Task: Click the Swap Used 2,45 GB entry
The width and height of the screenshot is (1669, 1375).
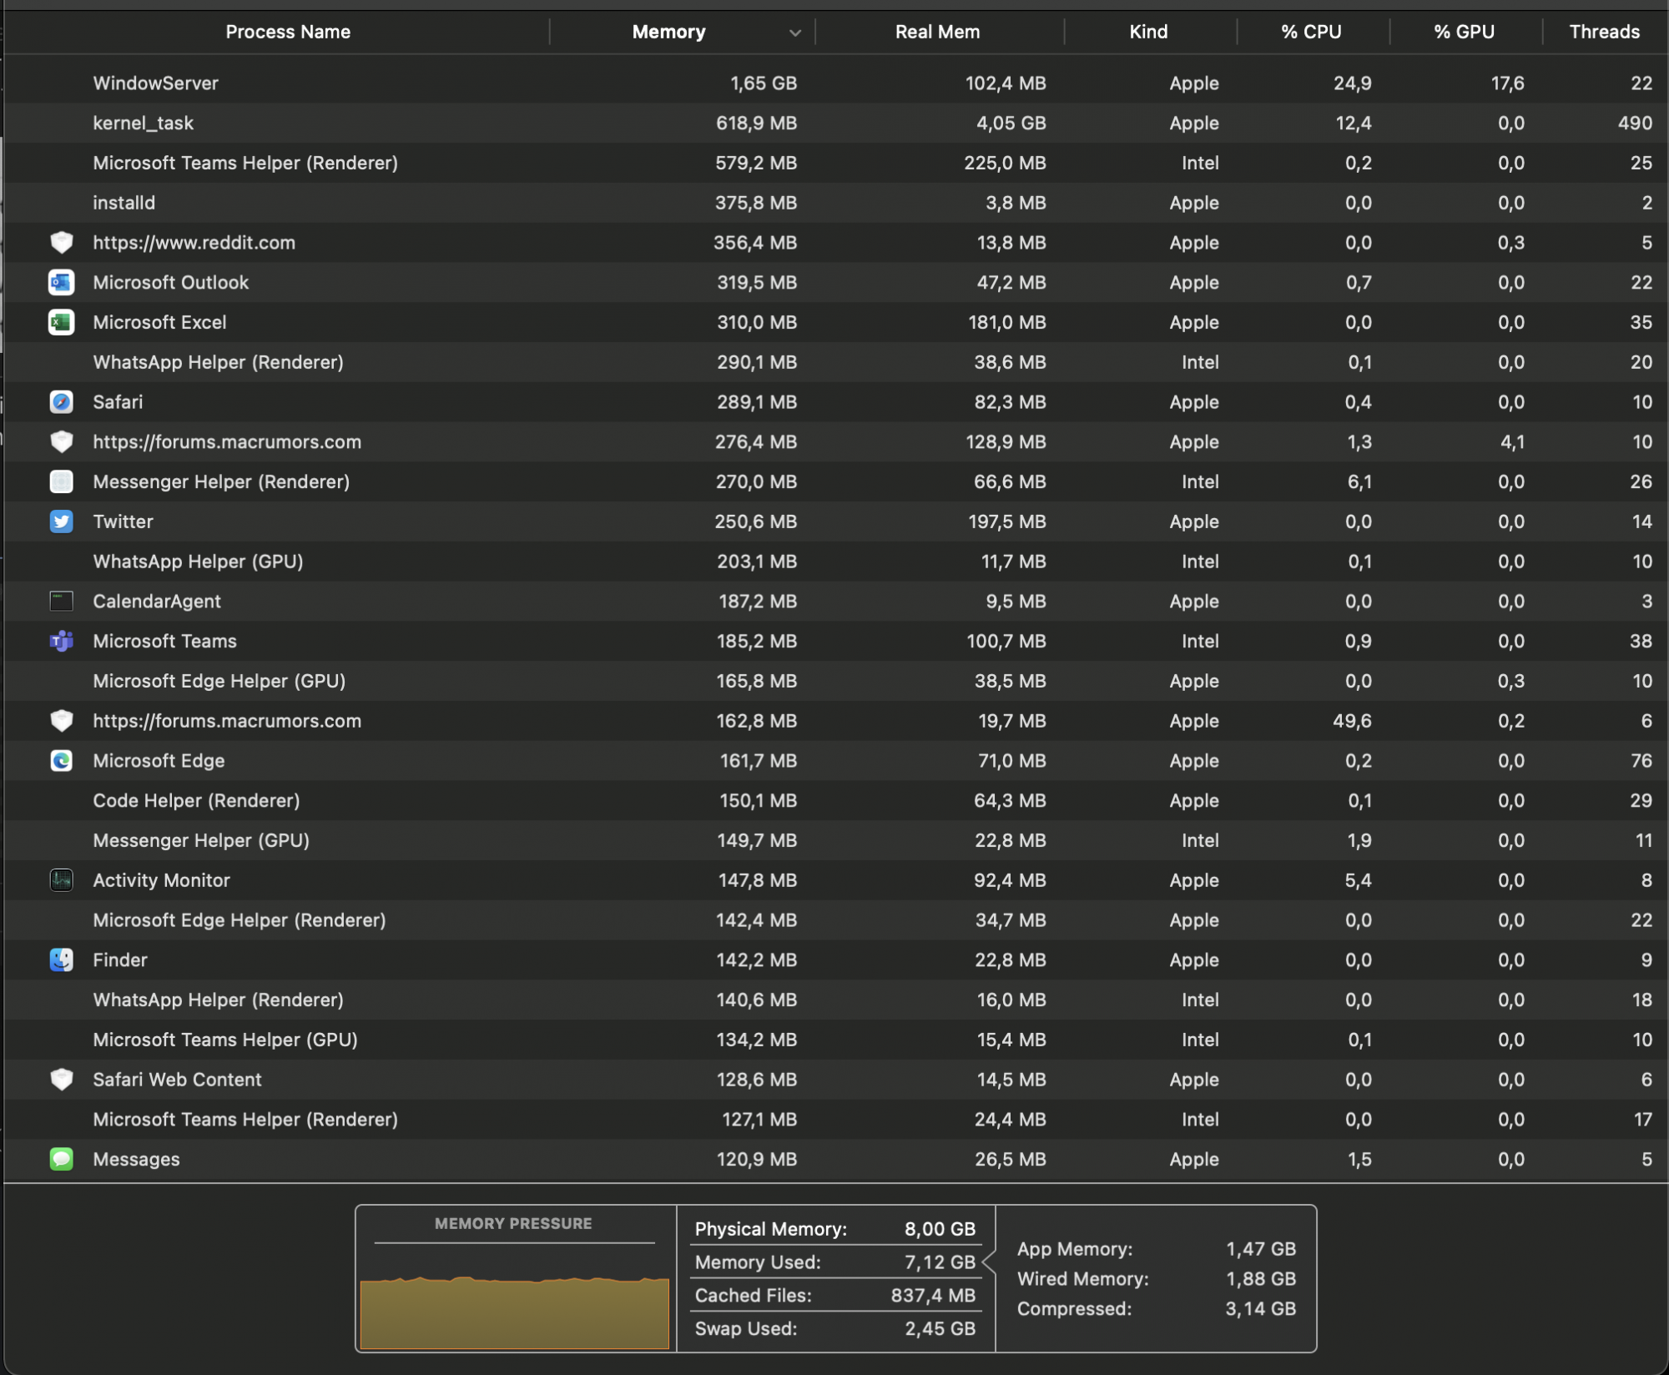Action: click(x=834, y=1329)
